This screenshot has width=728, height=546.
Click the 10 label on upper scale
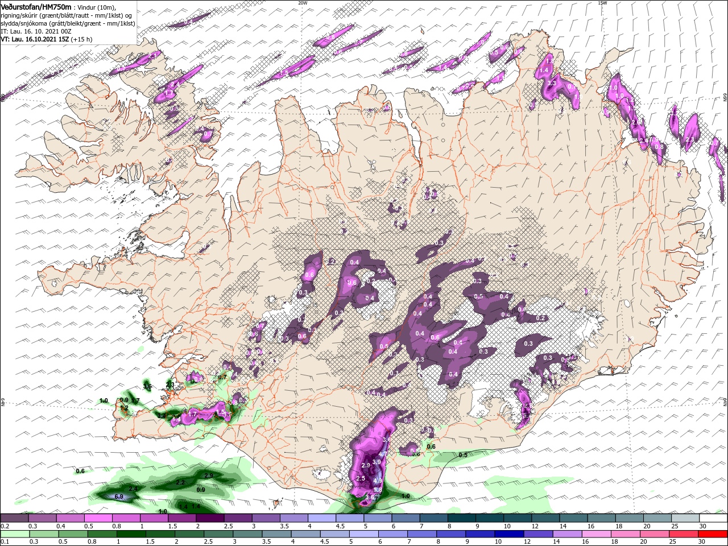507,526
